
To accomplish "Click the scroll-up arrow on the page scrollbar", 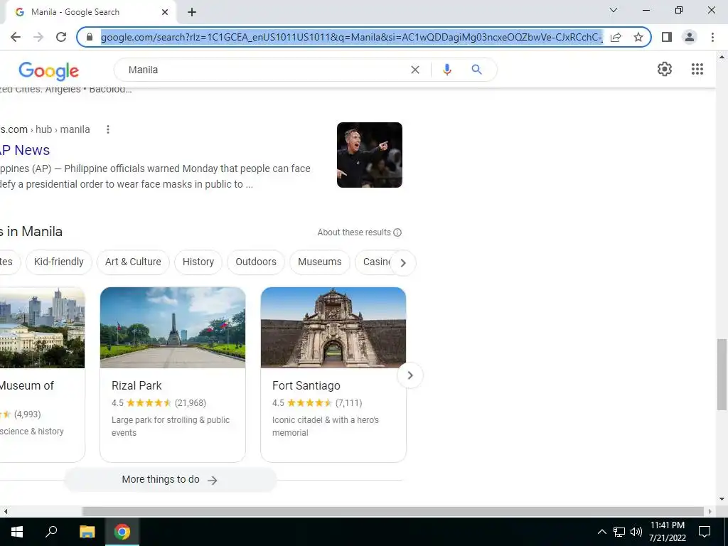I will (x=722, y=57).
